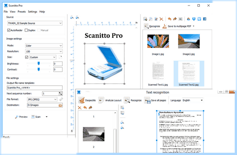Expand the arrow next to the Scan button

tap(47, 117)
